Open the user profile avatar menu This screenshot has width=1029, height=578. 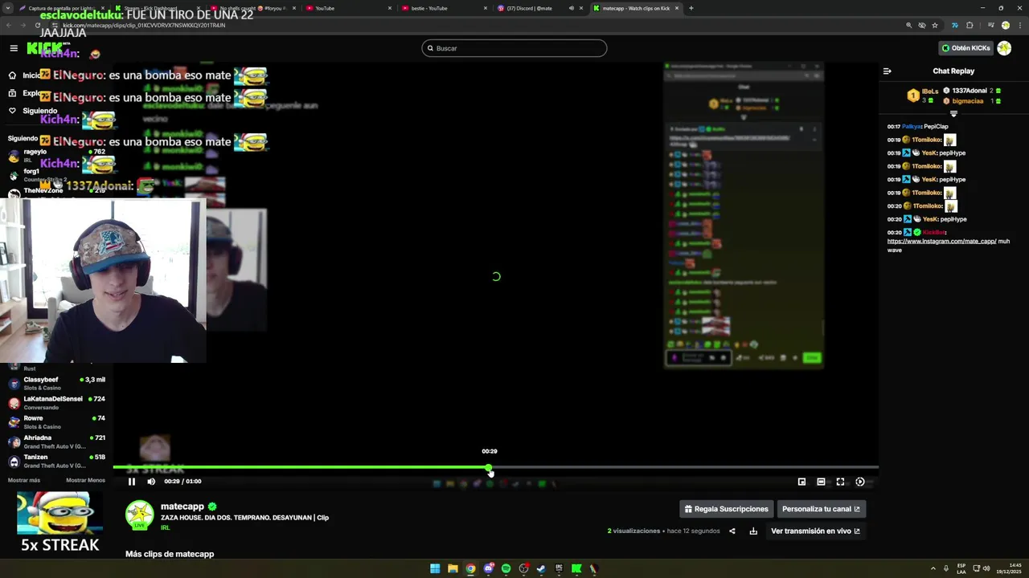[1004, 48]
